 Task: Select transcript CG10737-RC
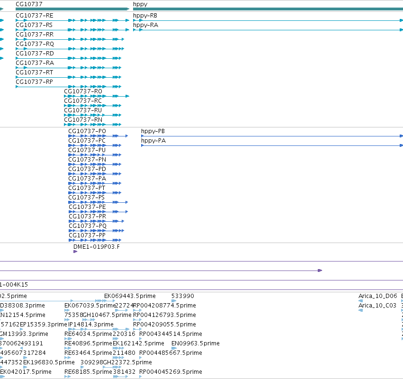pos(83,101)
